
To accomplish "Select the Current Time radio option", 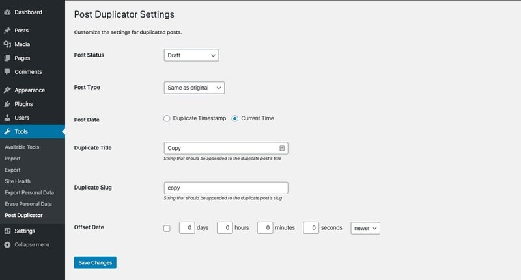I will coord(235,118).
